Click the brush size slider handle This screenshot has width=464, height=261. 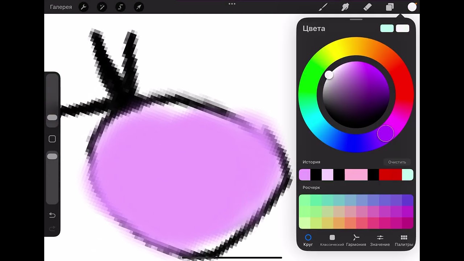point(52,117)
